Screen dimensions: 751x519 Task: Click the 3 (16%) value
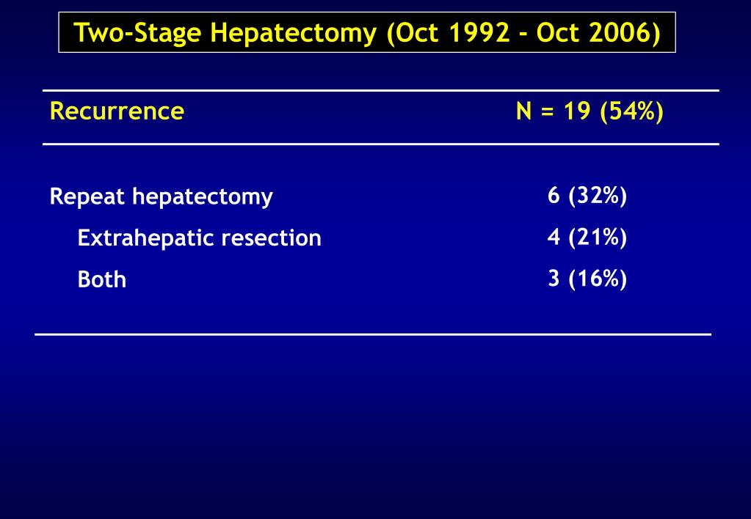click(587, 279)
